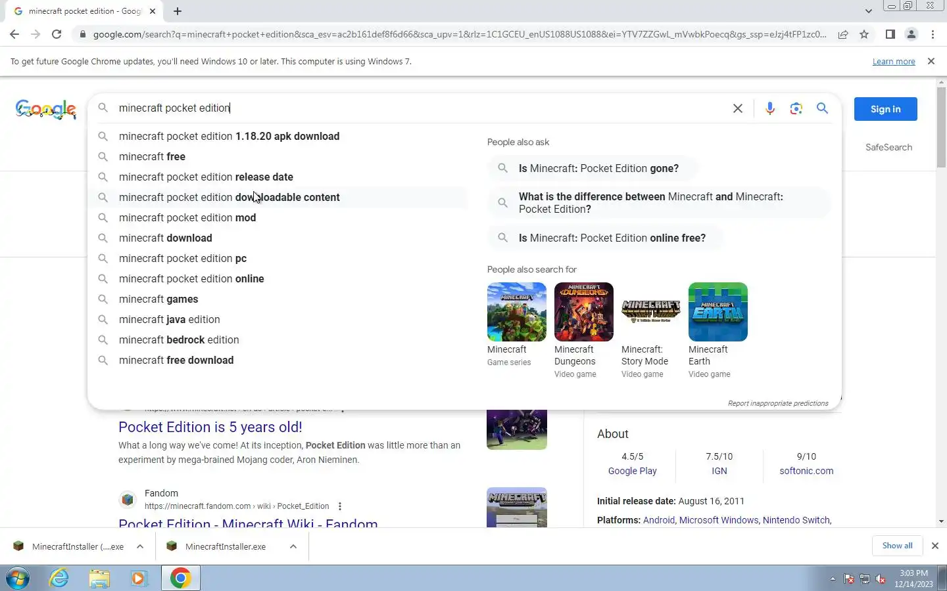Open 'Pocket Edition is 5 years old!' result

pyautogui.click(x=210, y=427)
